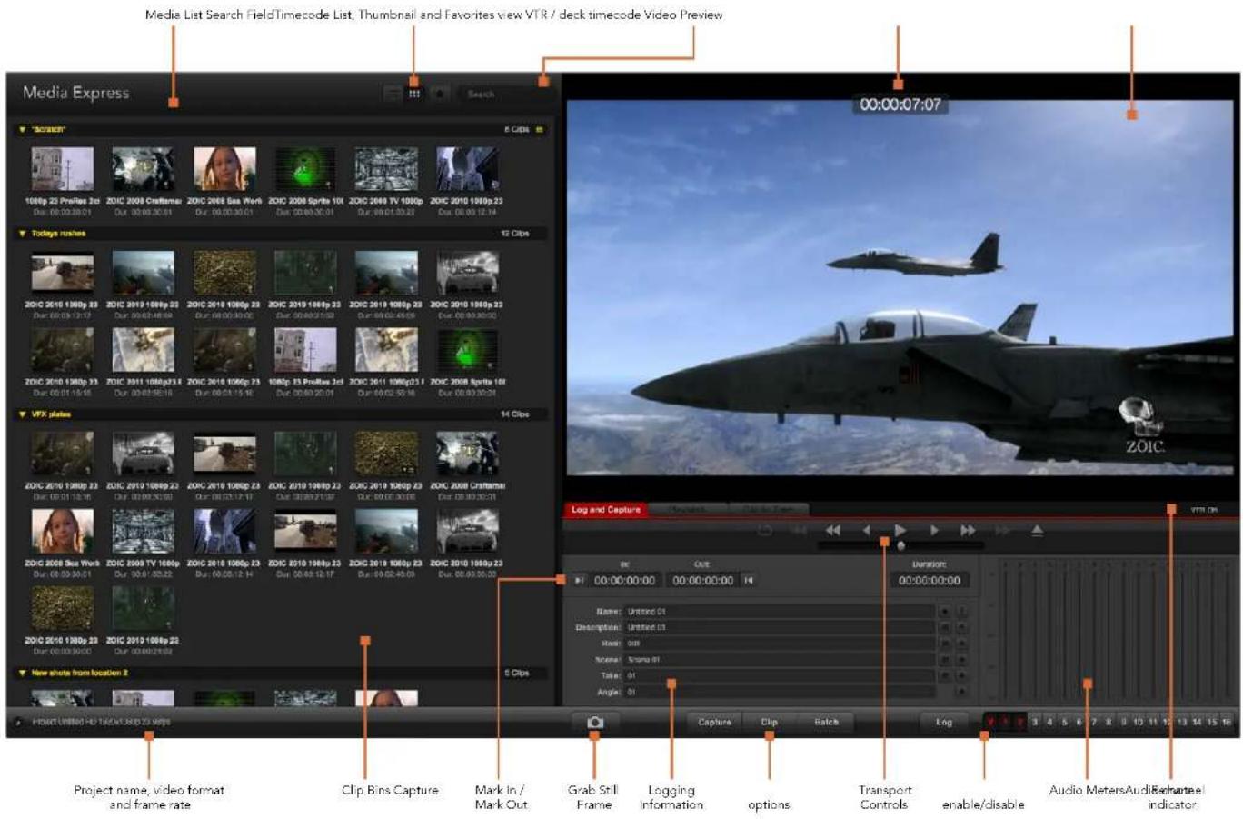Rewind with the double-left arrows

click(x=833, y=530)
